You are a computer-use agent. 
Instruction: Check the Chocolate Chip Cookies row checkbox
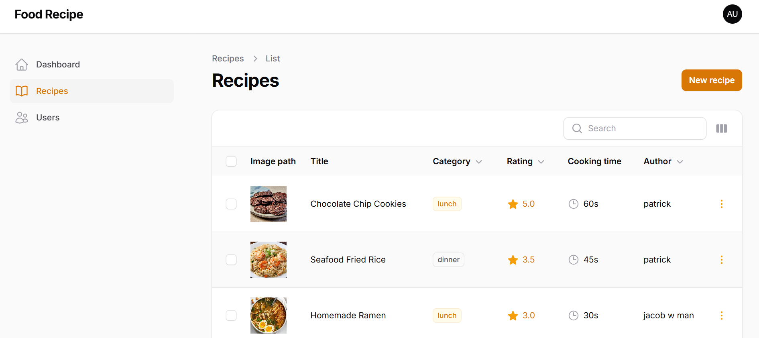pos(231,204)
